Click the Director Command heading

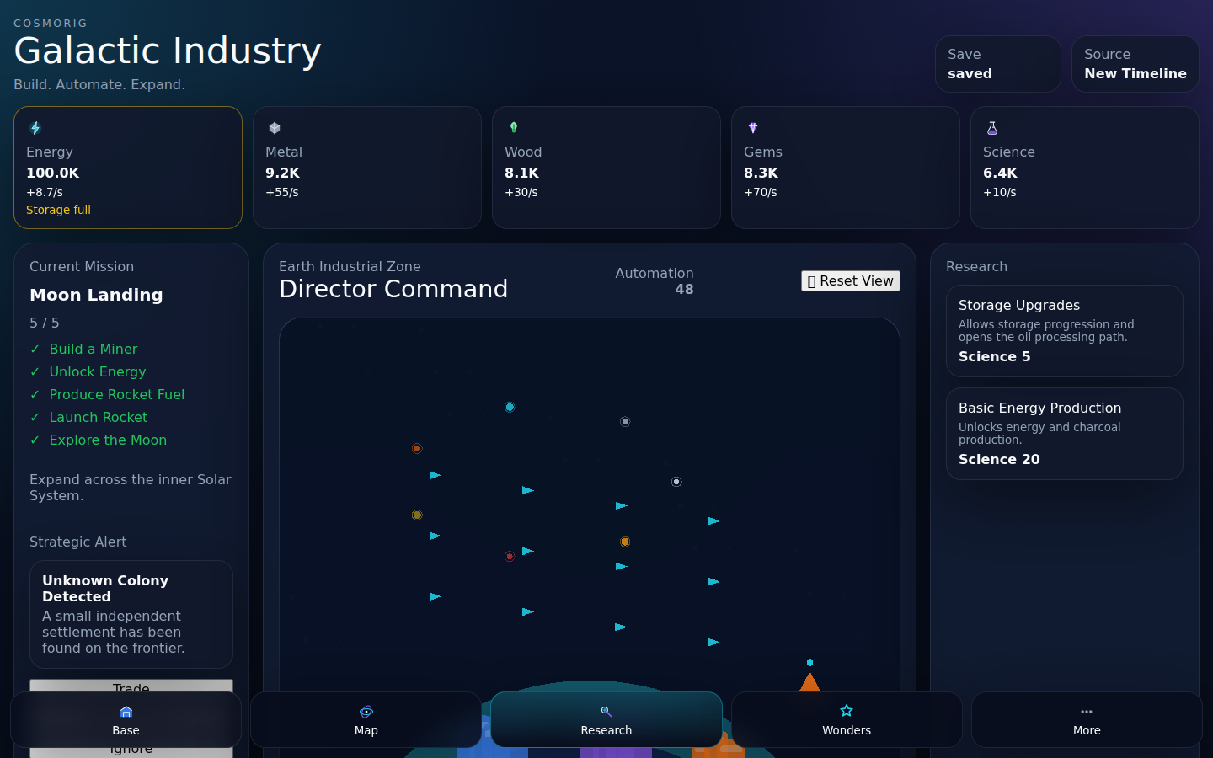click(393, 289)
